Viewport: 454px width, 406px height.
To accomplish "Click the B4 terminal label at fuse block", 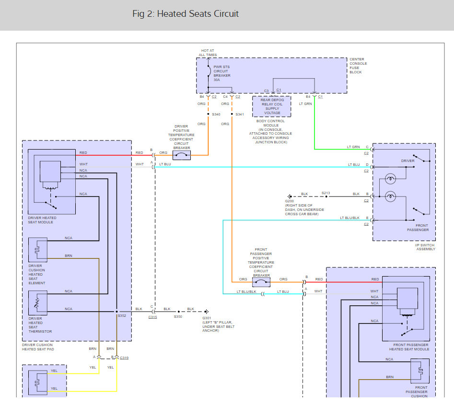I will coord(202,97).
